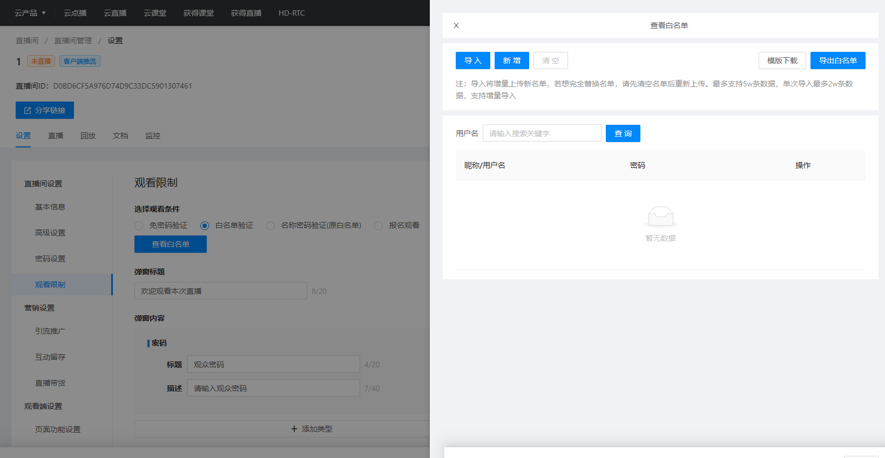Close the 查看白名单 drawer with X icon
Screen dimensions: 885x458
coord(456,25)
